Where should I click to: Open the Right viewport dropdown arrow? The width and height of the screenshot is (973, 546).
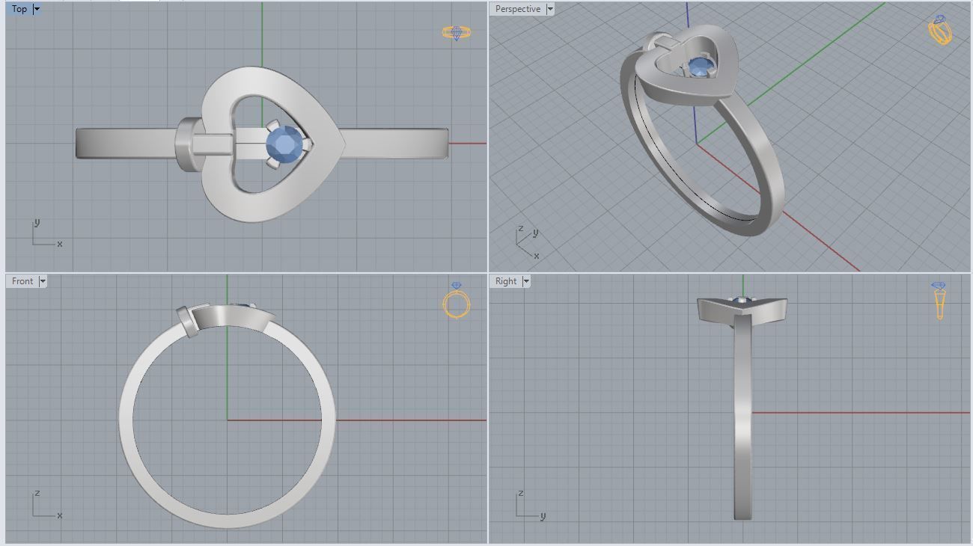tap(526, 281)
